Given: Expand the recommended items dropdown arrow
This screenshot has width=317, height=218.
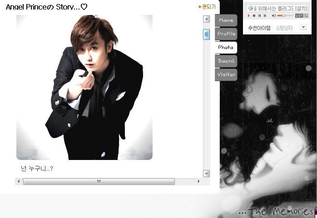Looking at the screenshot, I should (303, 27).
